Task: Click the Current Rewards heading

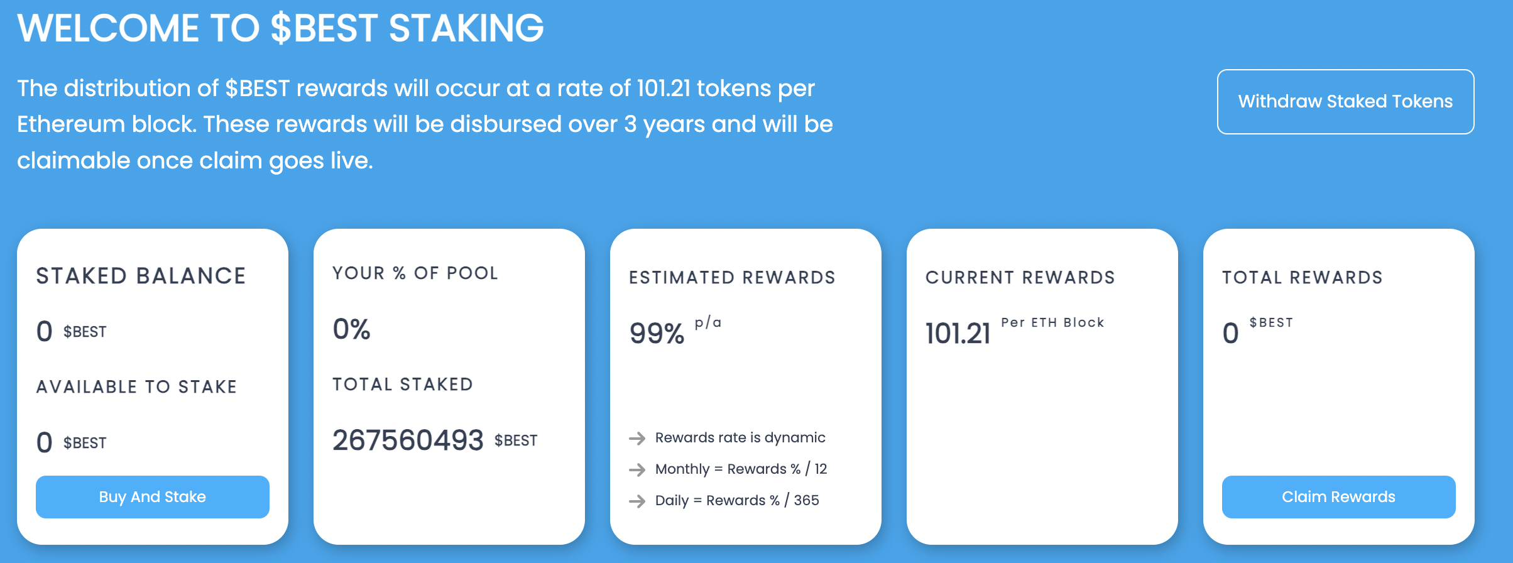Action: (x=1020, y=277)
